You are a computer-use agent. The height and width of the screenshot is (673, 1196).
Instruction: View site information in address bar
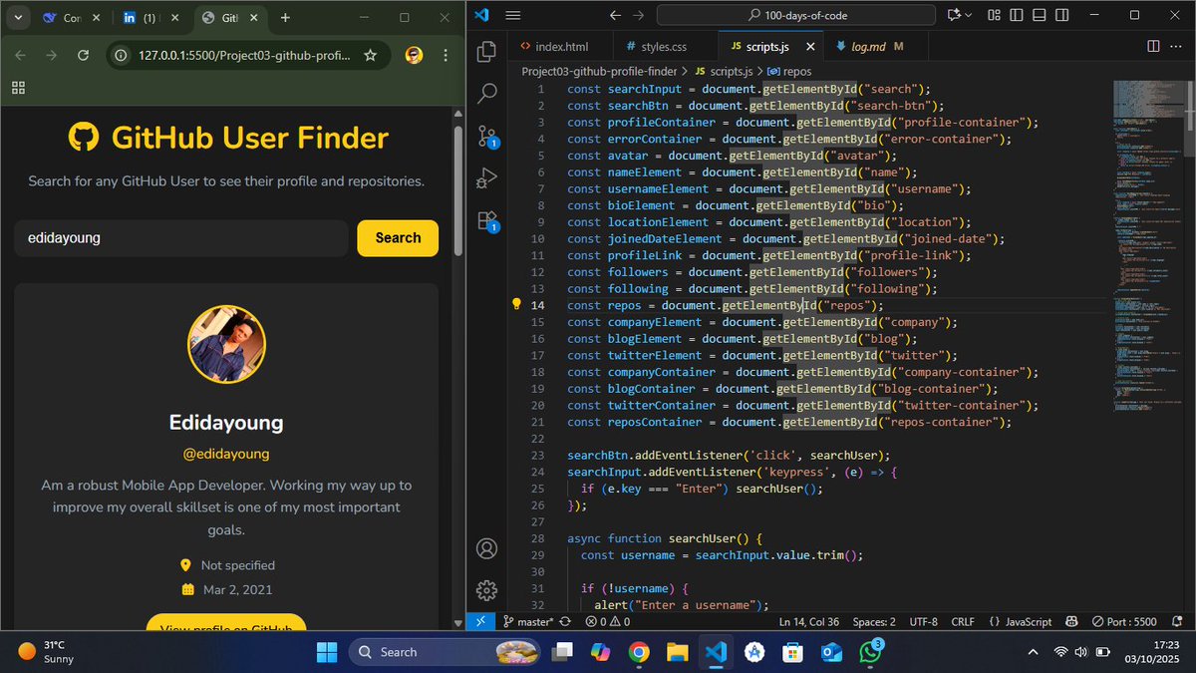pyautogui.click(x=122, y=55)
